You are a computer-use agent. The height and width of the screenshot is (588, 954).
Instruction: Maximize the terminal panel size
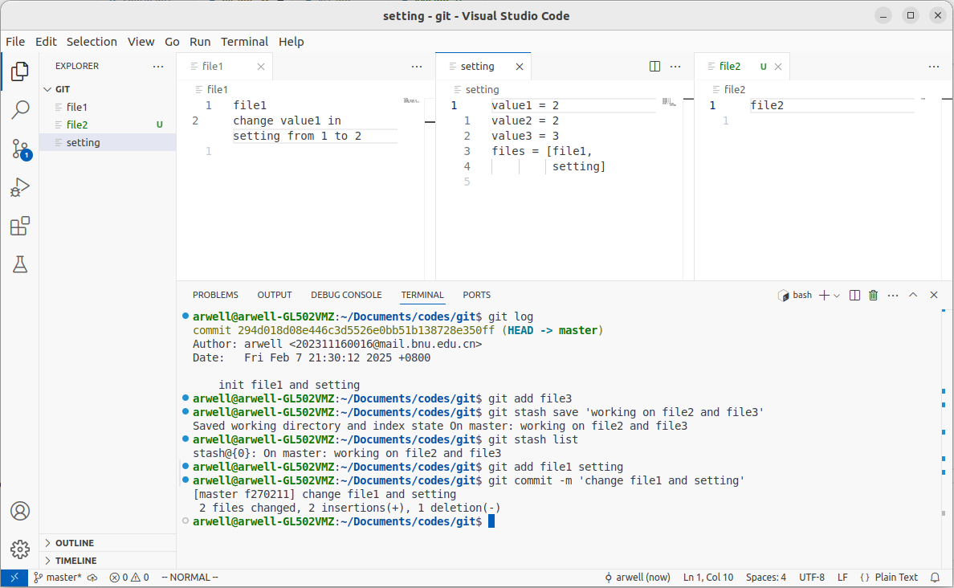tap(913, 295)
